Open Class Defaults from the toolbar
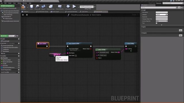This screenshot has width=184, height=103. coord(60,7)
